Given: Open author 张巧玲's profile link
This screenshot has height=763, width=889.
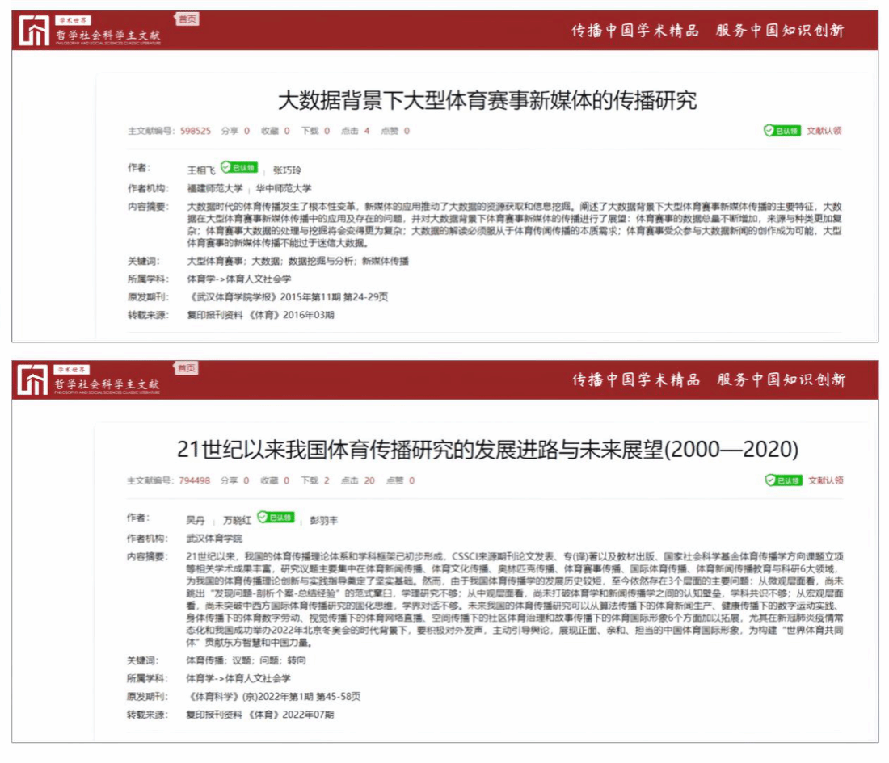Looking at the screenshot, I should tap(287, 170).
